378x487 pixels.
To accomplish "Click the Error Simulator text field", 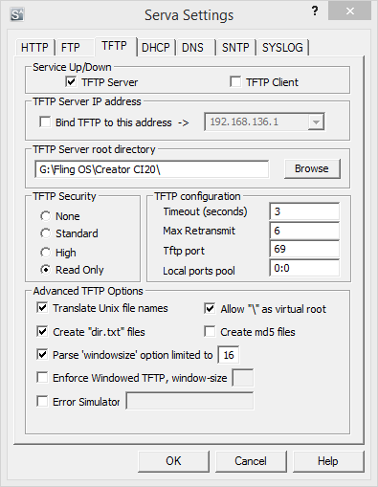I will [x=189, y=401].
